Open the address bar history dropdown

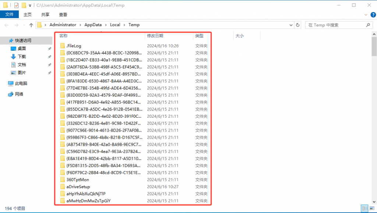[291, 25]
